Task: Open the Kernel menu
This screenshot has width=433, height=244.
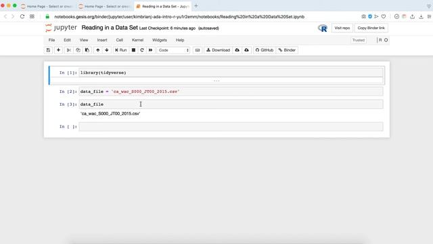Action: tap(137, 40)
